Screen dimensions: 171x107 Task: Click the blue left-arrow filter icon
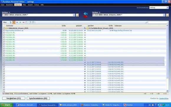click(17, 22)
